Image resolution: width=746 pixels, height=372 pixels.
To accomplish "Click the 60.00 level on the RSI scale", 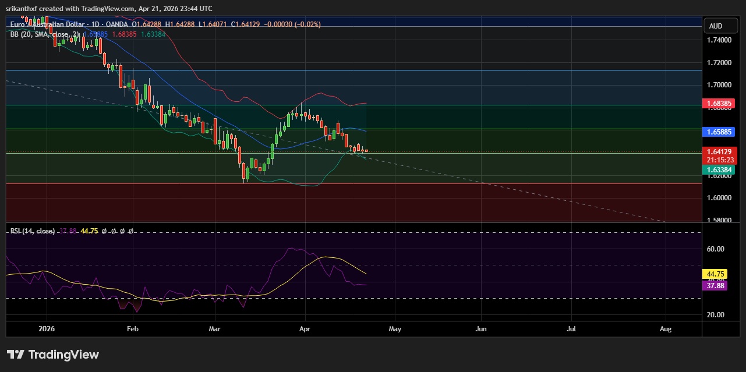I will (716, 249).
